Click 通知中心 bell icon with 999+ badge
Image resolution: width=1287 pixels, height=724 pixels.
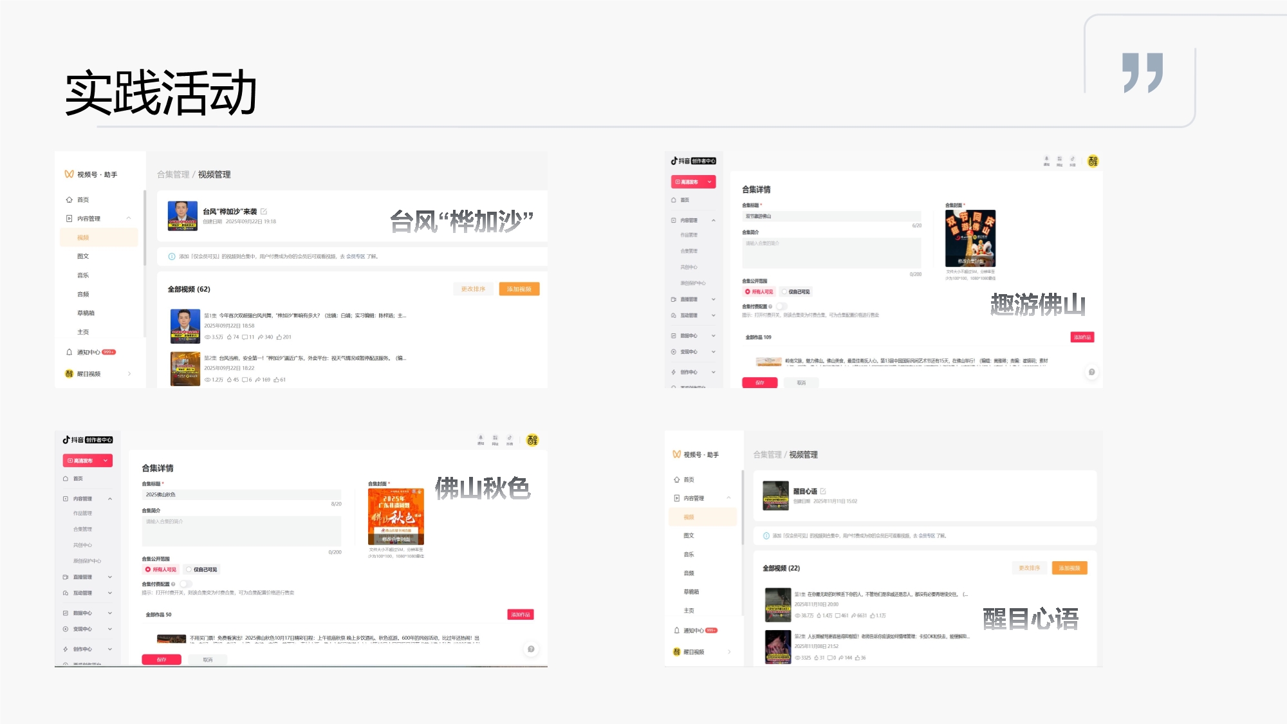pyautogui.click(x=69, y=352)
